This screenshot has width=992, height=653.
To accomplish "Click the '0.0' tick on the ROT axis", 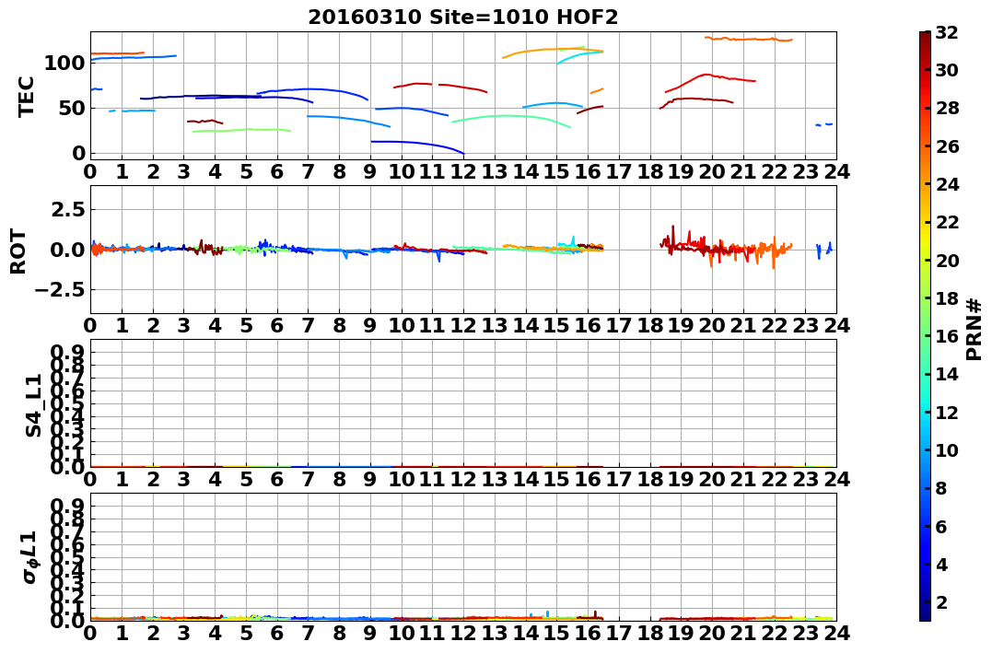I will [67, 250].
